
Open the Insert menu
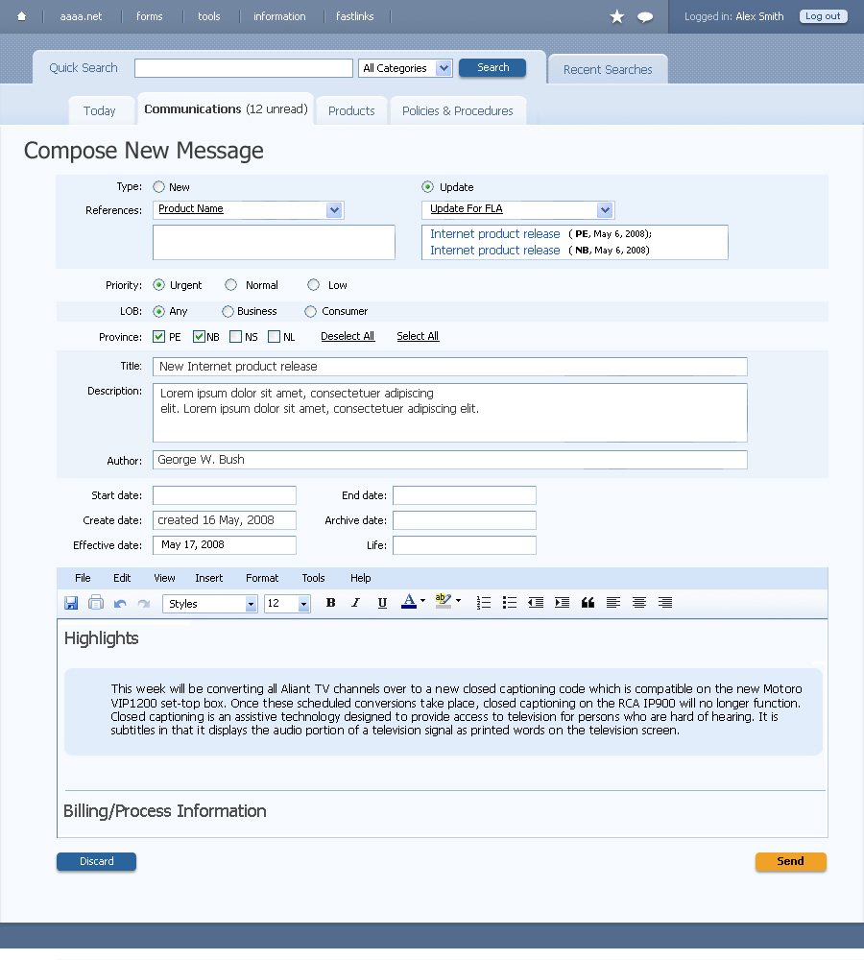[208, 578]
